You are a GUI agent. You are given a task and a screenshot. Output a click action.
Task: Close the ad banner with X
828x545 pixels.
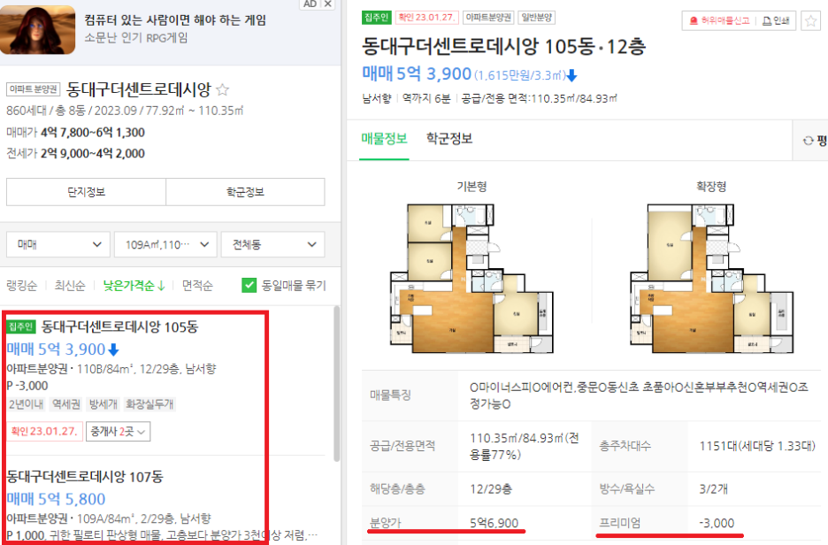(x=328, y=4)
